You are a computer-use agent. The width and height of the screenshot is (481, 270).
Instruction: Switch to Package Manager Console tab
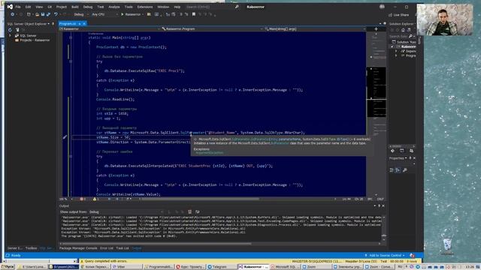[x=78, y=248]
